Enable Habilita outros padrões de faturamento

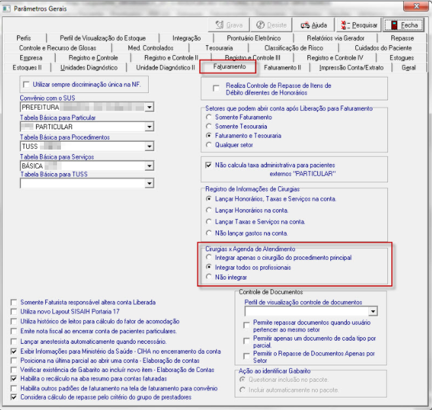click(14, 388)
